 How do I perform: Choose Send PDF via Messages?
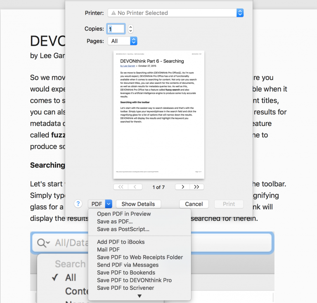pyautogui.click(x=140, y=265)
